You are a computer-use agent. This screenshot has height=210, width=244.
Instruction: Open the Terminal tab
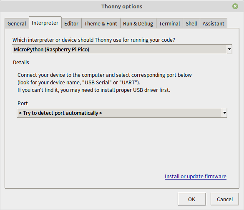click(x=169, y=23)
